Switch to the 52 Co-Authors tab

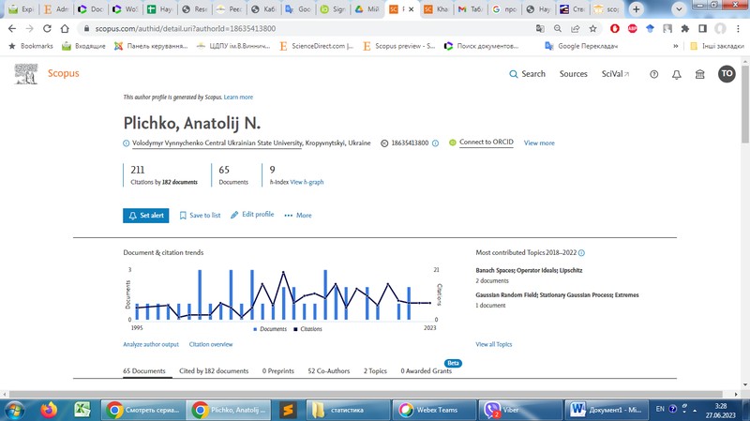329,371
